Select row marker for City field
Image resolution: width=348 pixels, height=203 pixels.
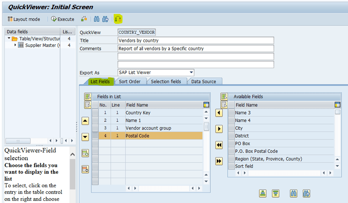[x=231, y=128]
